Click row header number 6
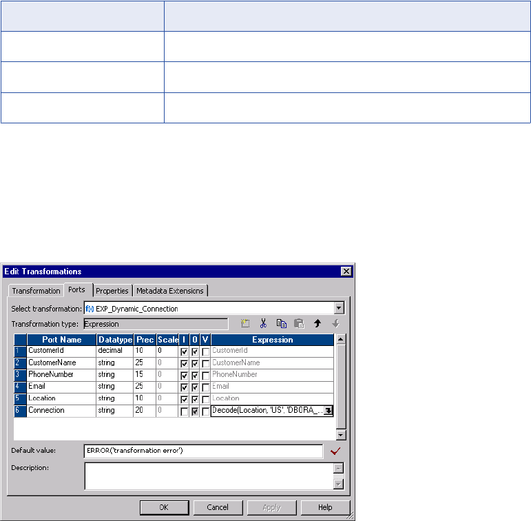 pyautogui.click(x=21, y=411)
